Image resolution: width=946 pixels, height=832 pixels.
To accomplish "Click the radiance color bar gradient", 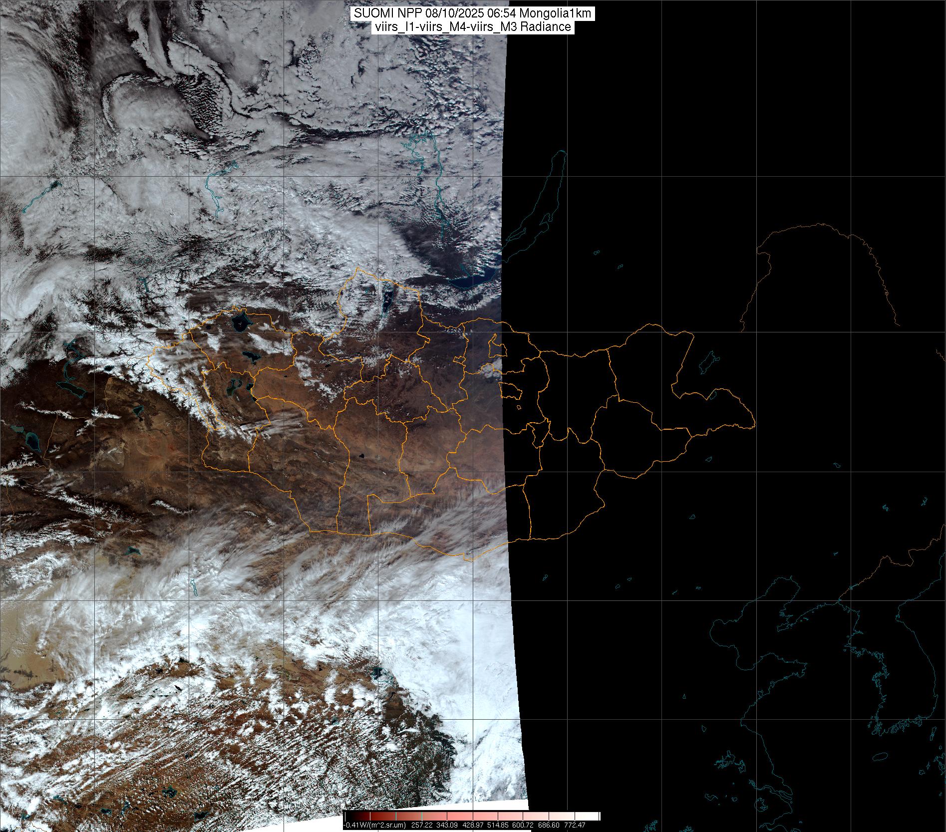I will click(x=472, y=817).
